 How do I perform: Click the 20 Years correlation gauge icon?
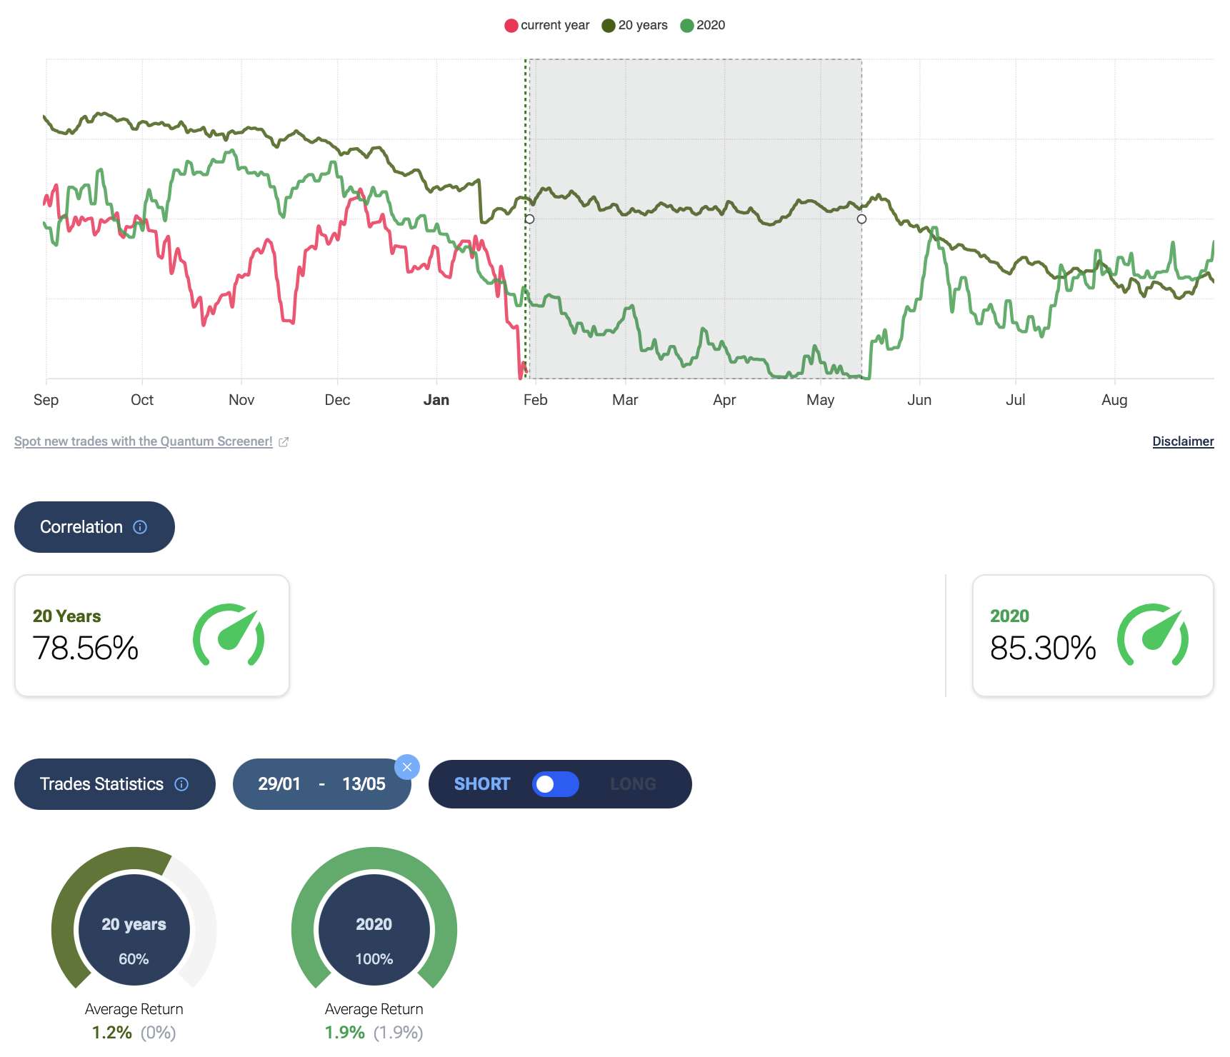(229, 635)
